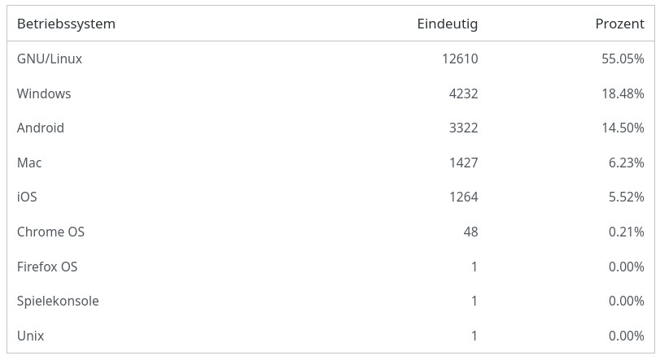Click the 14.50% Android percentage

(623, 128)
